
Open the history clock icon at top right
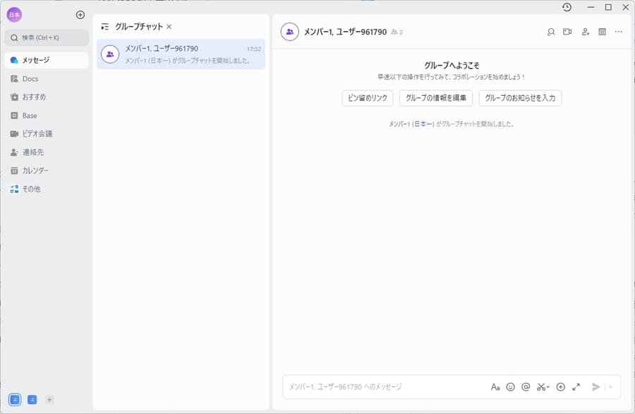click(x=566, y=7)
